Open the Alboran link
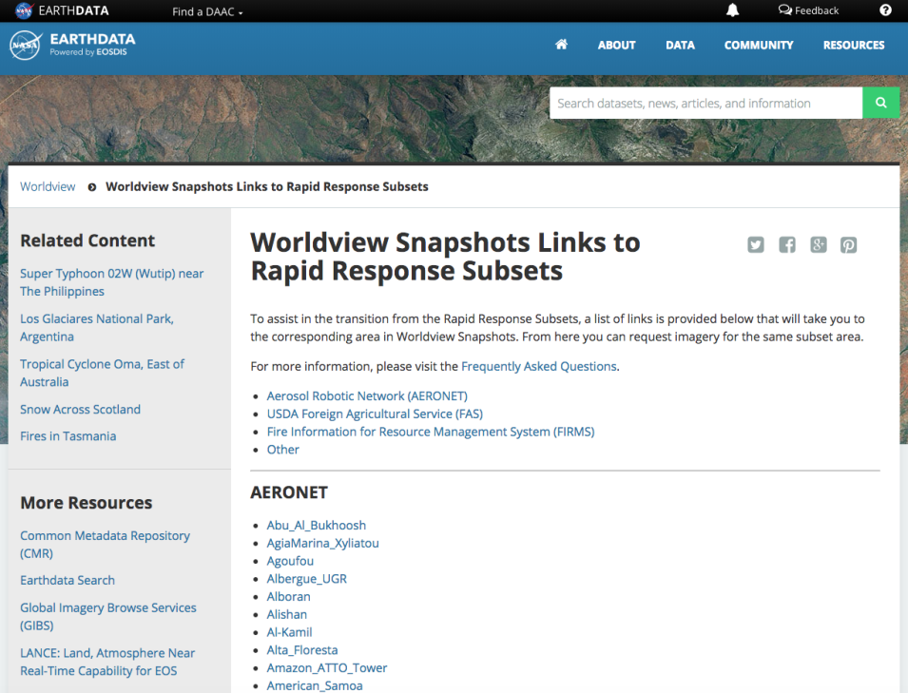The image size is (908, 693). pos(288,596)
